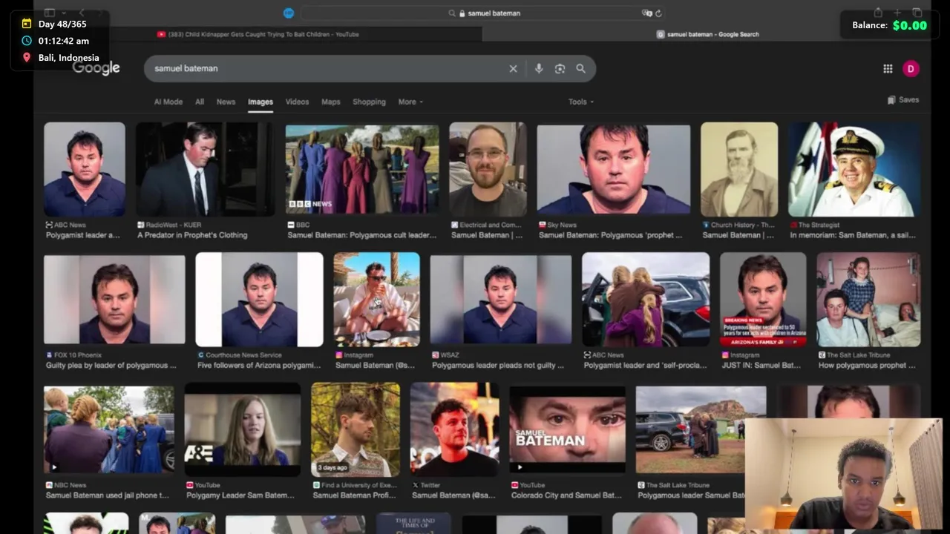The width and height of the screenshot is (950, 534).
Task: Open the Tools dropdown
Action: (581, 102)
